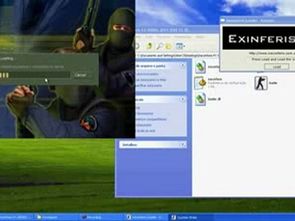
Task: Click the 'loader.dll' file name text
Action: click(214, 99)
